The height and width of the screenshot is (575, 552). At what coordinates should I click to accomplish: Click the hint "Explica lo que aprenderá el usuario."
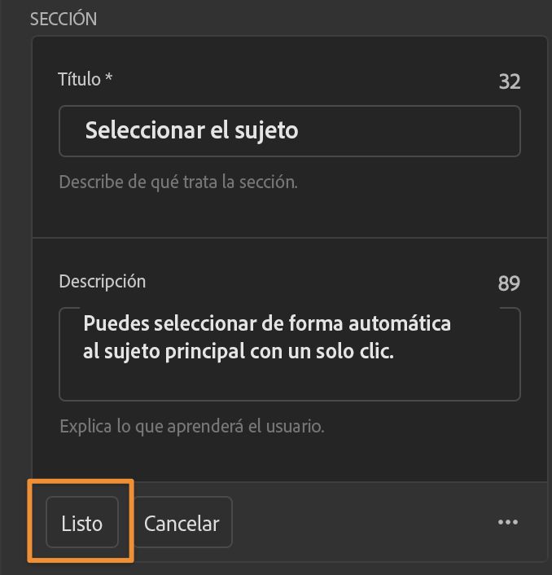192,426
